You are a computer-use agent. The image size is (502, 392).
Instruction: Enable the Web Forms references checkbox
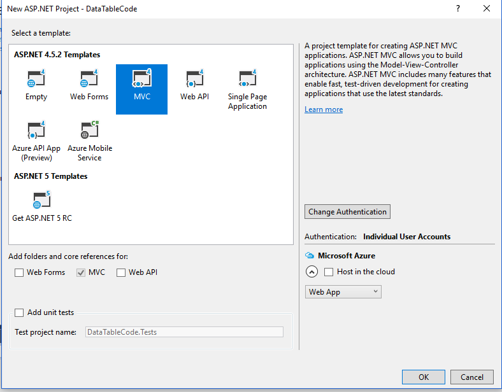[x=19, y=272]
